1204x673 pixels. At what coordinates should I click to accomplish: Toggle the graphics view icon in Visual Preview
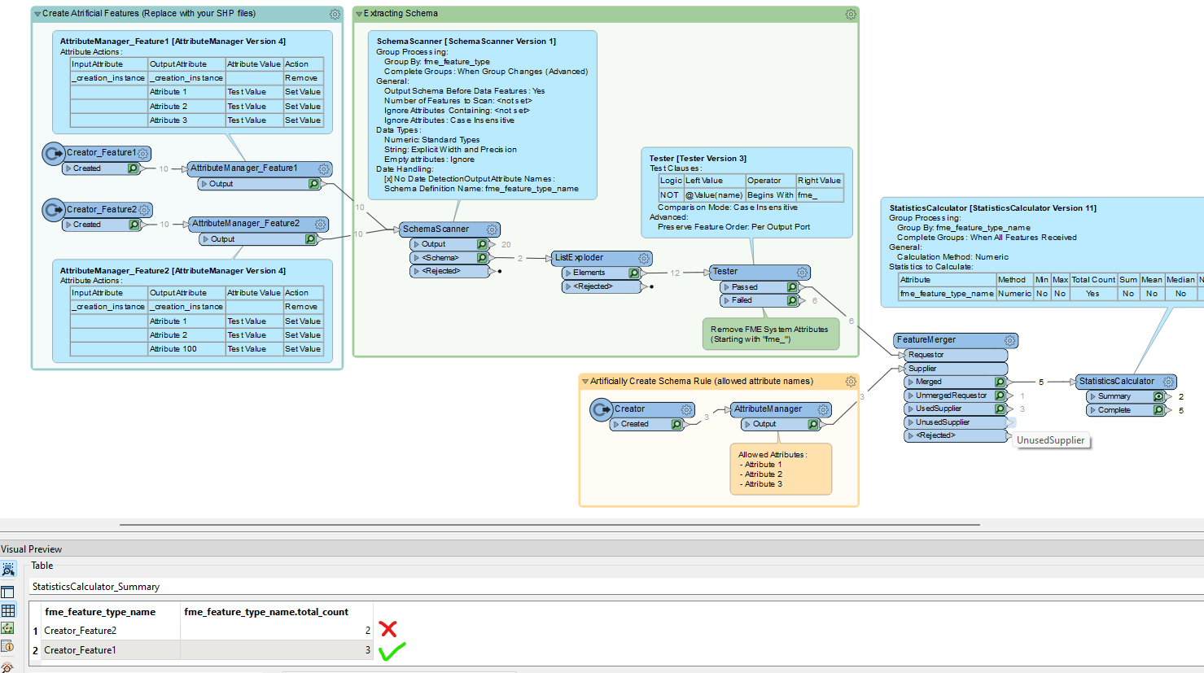pyautogui.click(x=8, y=628)
